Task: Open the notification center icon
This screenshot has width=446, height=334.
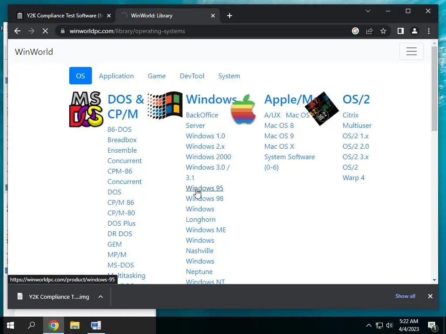Action: [432, 325]
